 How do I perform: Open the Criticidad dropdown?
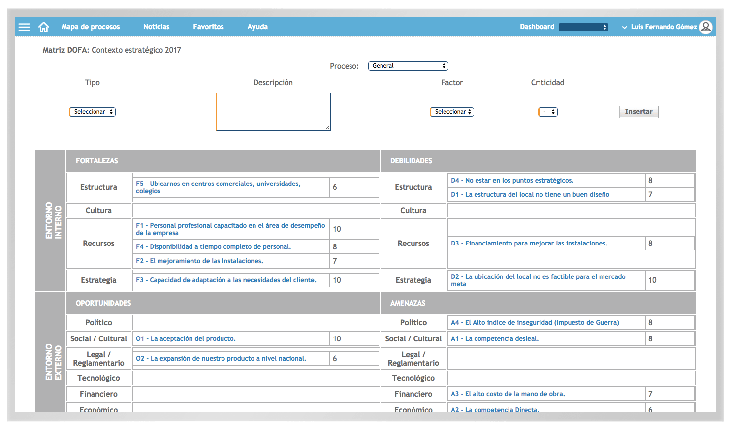(548, 112)
